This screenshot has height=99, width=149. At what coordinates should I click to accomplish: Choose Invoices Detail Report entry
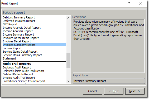click(17, 41)
